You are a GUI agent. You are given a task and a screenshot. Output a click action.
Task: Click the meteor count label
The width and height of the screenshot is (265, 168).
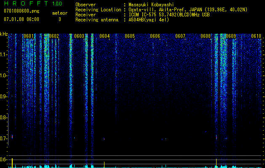click(x=60, y=13)
